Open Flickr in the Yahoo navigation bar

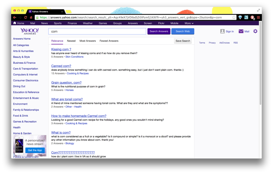pyautogui.click(x=161, y=23)
